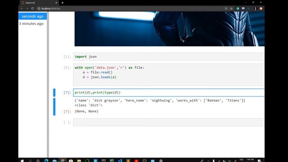Reload the JupyterLab page

click(32, 9)
